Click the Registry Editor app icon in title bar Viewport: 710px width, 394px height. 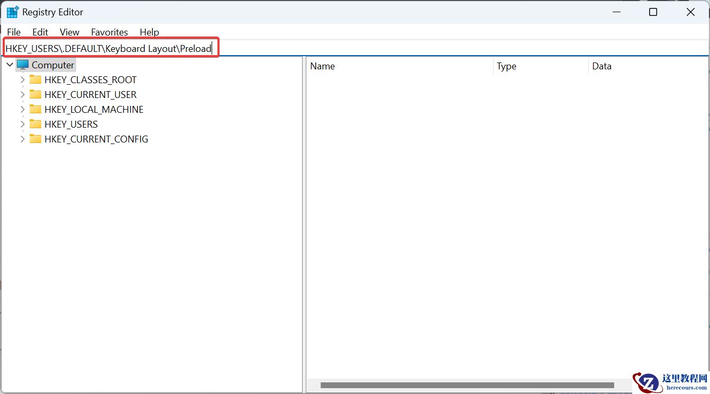click(x=12, y=12)
